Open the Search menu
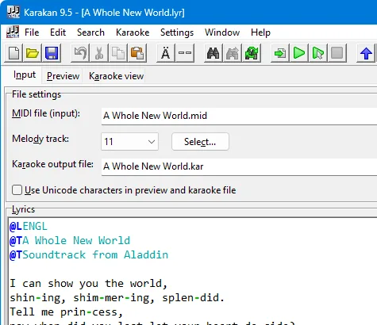Image resolution: width=377 pixels, height=325 pixels. [x=90, y=32]
